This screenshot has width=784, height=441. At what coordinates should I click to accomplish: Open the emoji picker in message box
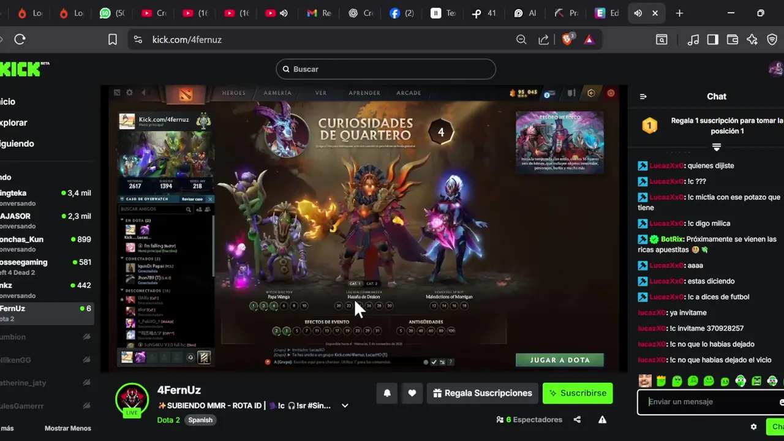(x=781, y=402)
